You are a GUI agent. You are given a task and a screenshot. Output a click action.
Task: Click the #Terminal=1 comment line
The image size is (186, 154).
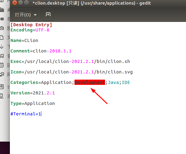point(26,114)
